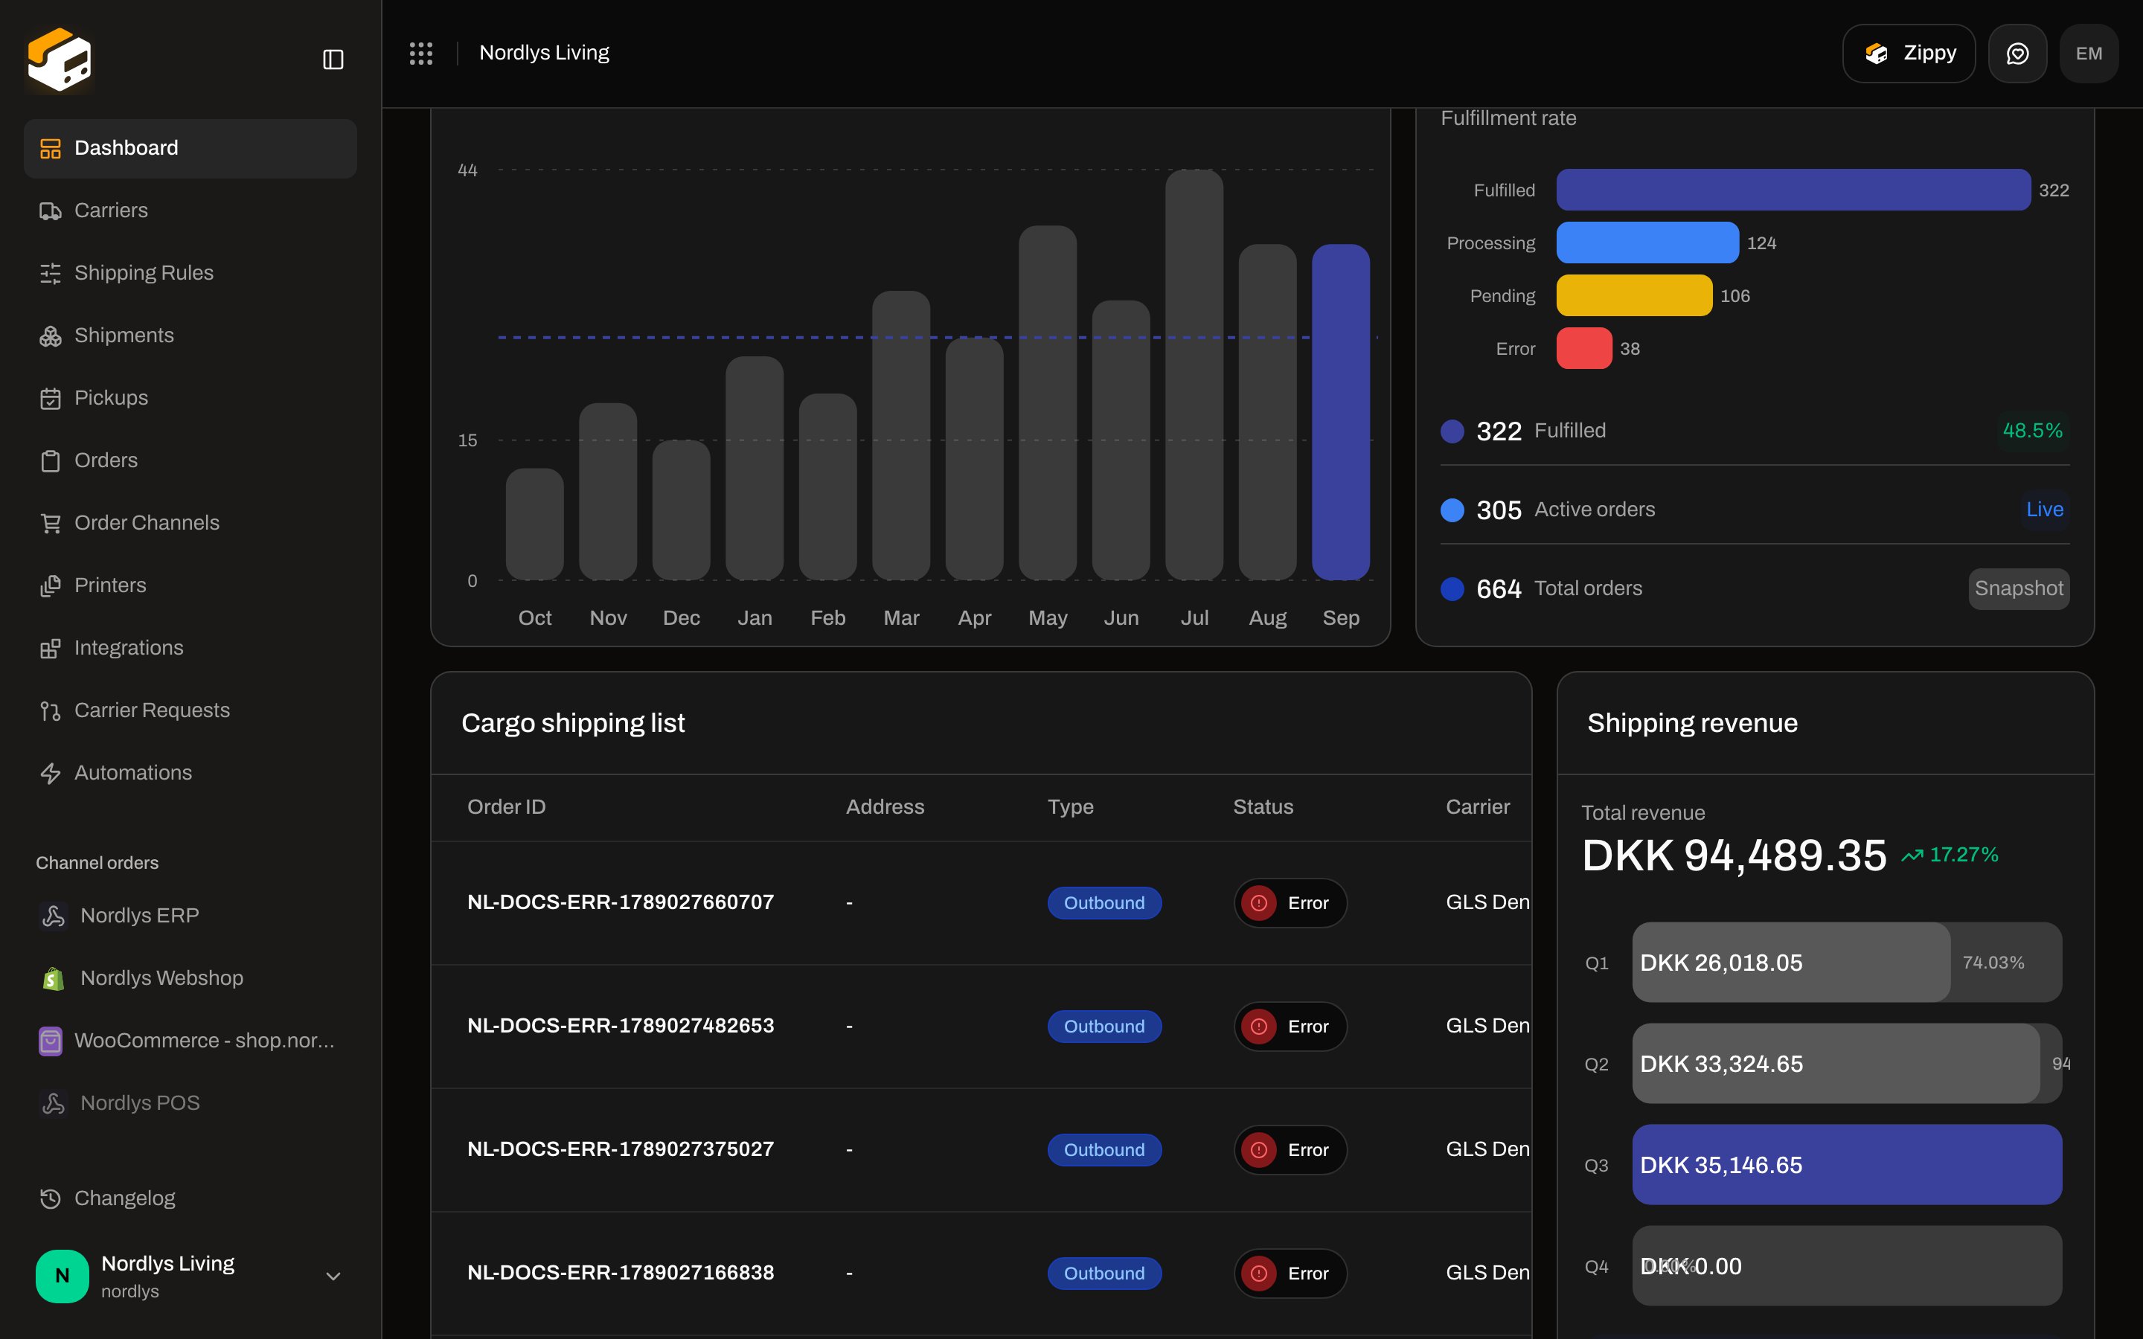Click the error icon for order ending 375027
Image resolution: width=2143 pixels, height=1339 pixels.
tap(1259, 1149)
